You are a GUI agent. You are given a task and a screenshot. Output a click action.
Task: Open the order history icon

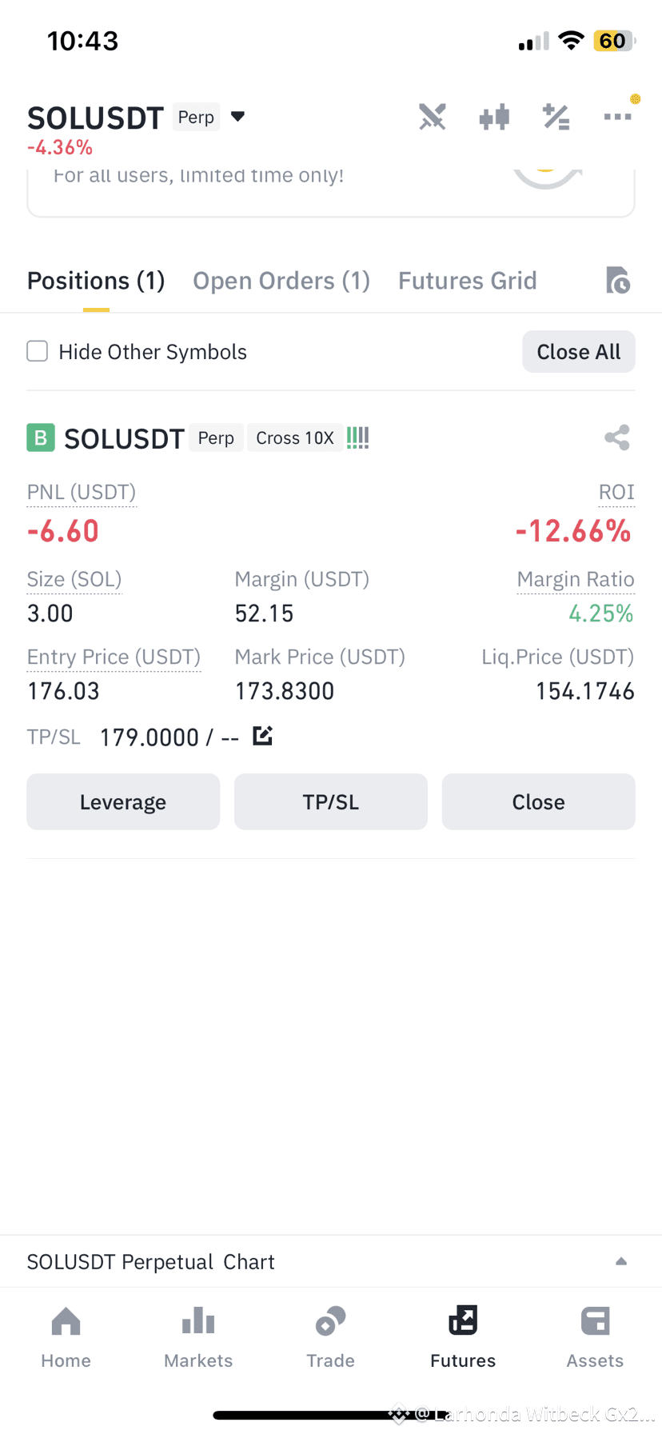click(618, 281)
